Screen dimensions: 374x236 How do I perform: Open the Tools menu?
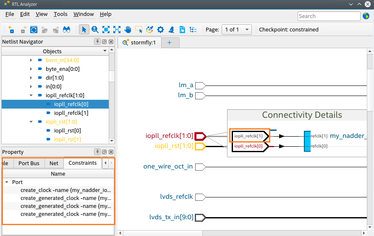pyautogui.click(x=60, y=14)
